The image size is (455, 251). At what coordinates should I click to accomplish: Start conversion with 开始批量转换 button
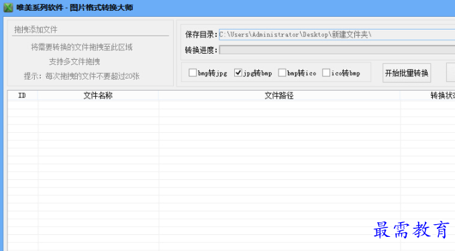(x=407, y=73)
